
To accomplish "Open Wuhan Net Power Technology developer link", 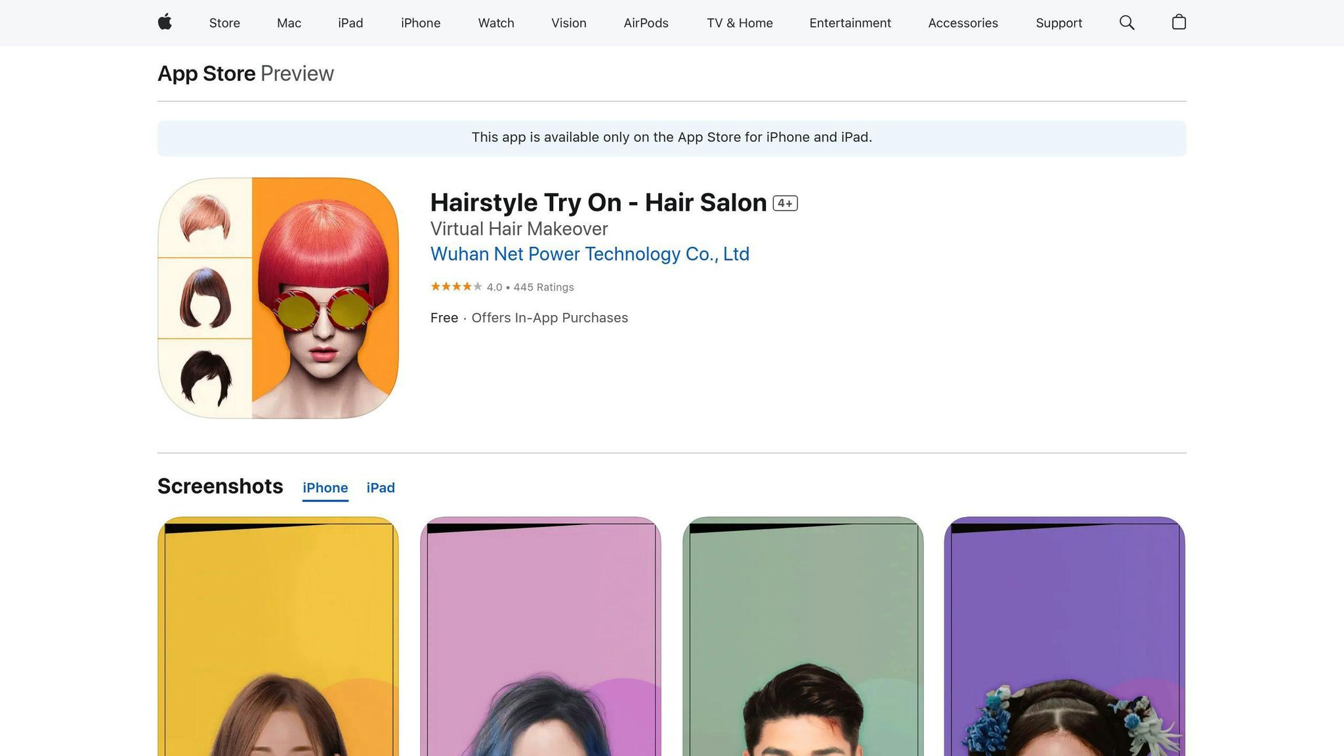I will (589, 254).
